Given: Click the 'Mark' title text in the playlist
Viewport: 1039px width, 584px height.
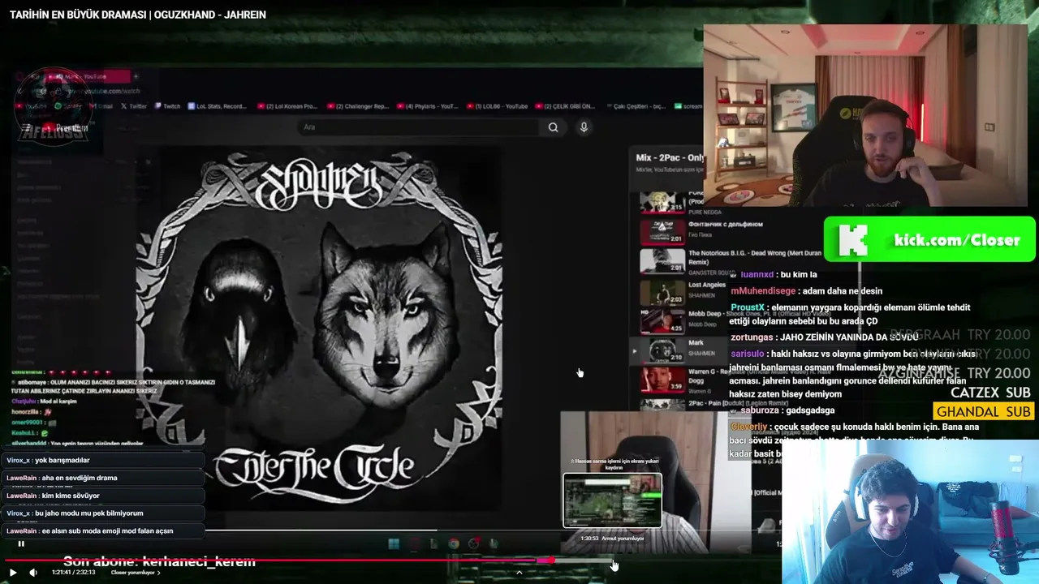Looking at the screenshot, I should pyautogui.click(x=696, y=343).
